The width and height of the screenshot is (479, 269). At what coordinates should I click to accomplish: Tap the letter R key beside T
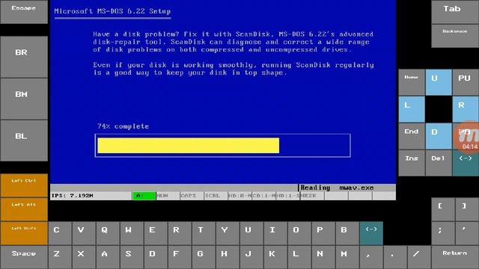[x=180, y=233]
